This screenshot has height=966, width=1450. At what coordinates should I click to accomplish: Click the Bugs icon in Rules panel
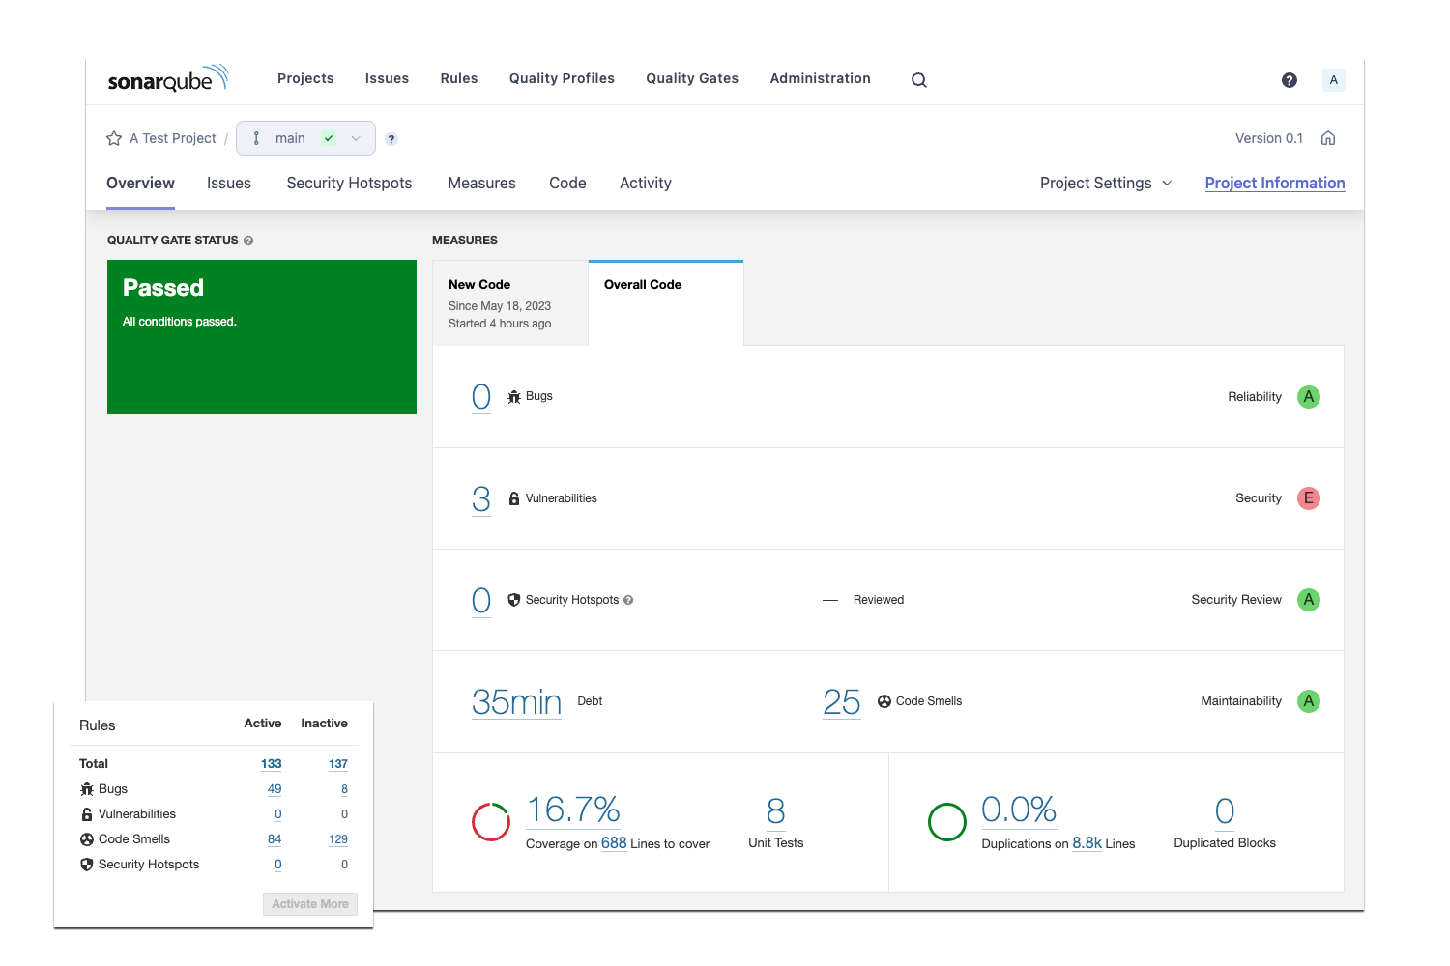coord(87,789)
